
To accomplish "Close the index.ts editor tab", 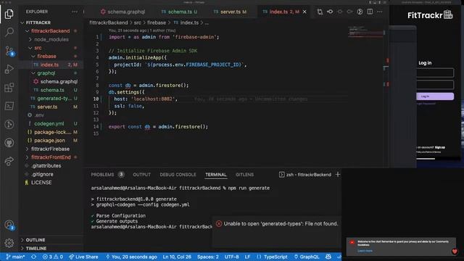I will click(304, 12).
